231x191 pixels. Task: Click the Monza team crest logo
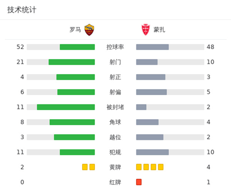(145, 30)
